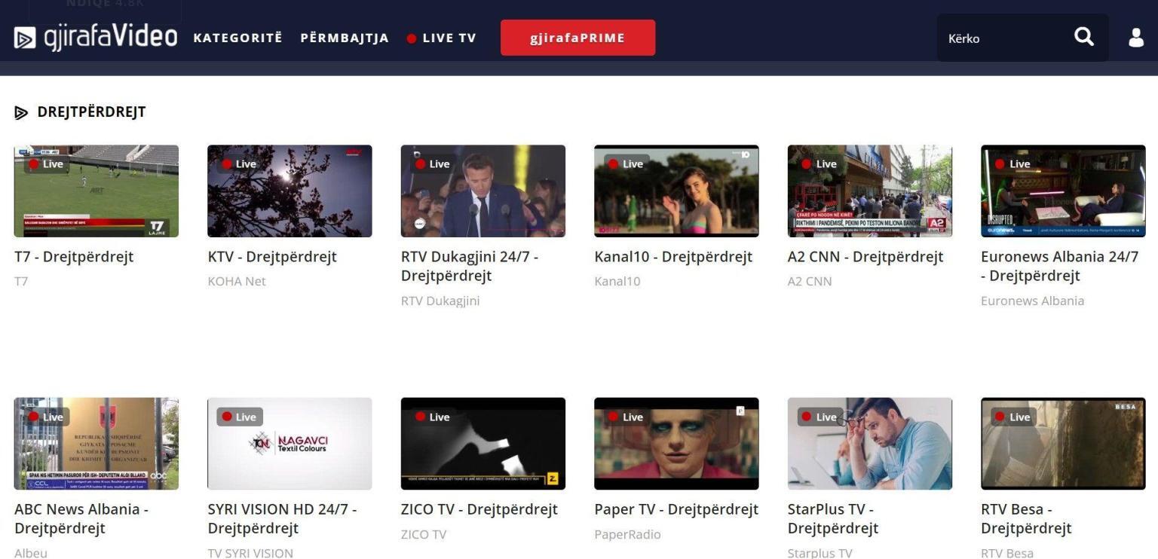Screen dimensions: 1158x559
Task: Open the Starplus TV channel link
Action: coord(820,553)
